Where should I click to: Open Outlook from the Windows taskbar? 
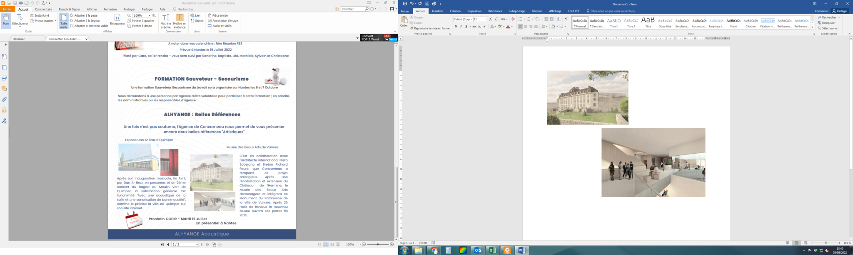point(478,250)
